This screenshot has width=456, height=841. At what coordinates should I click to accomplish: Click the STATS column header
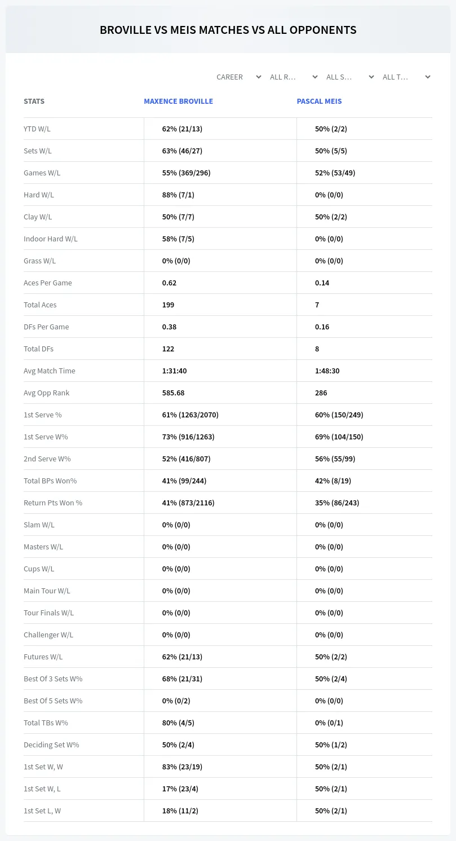click(34, 102)
